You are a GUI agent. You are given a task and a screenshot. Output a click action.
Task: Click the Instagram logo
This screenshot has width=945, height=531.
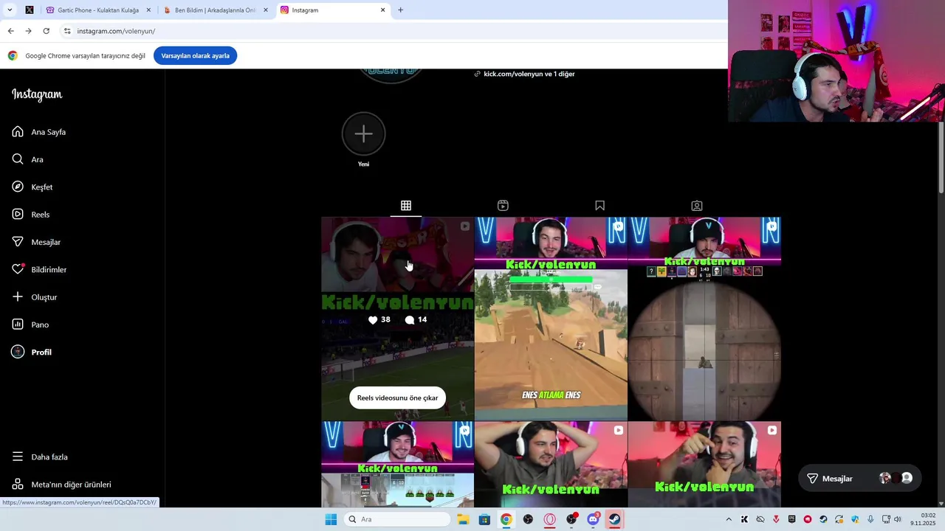tap(37, 94)
